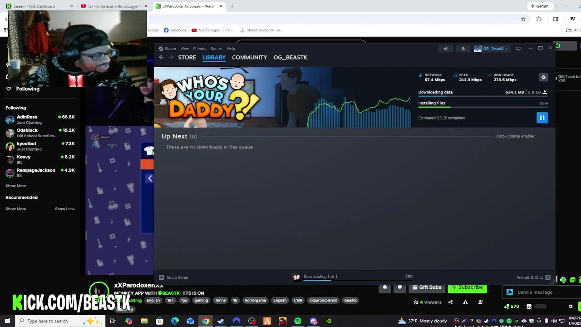This screenshot has height=327, width=581.
Task: Click the Downloading data progress bar
Action: 483,97
